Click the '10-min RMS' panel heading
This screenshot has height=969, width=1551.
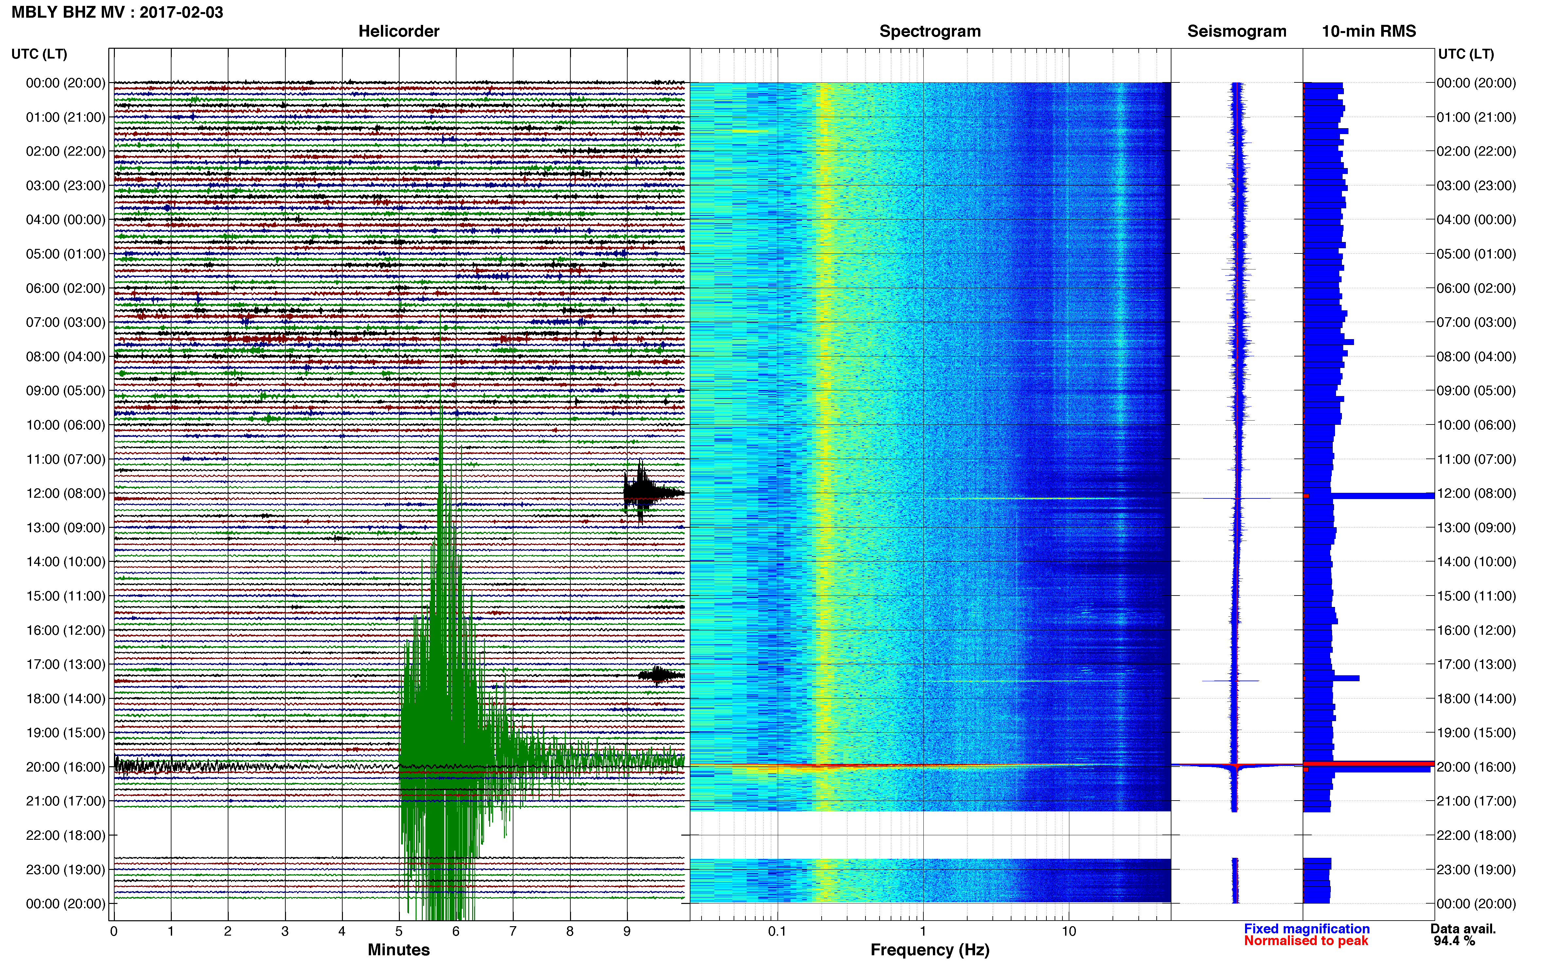coord(1369,31)
